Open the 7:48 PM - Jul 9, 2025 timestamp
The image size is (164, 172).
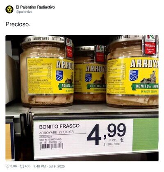49,166
